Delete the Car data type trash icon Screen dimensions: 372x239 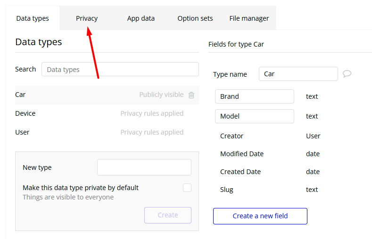tap(191, 95)
